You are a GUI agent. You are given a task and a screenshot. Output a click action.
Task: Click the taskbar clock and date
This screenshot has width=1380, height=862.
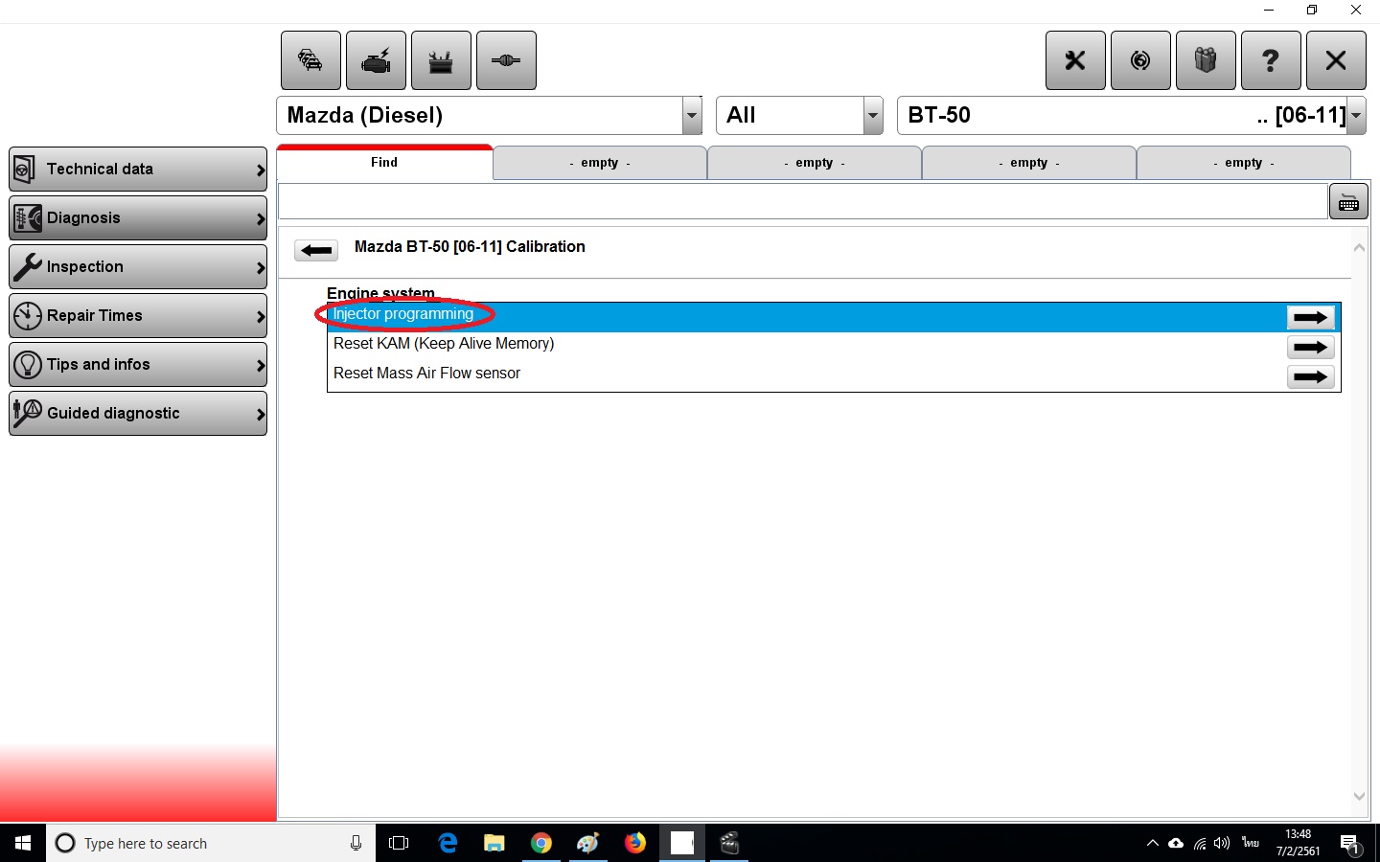pyautogui.click(x=1298, y=843)
